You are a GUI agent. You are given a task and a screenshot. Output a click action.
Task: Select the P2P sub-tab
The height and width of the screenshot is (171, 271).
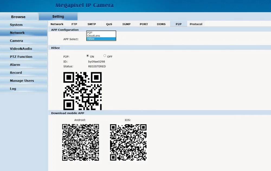click(x=179, y=24)
